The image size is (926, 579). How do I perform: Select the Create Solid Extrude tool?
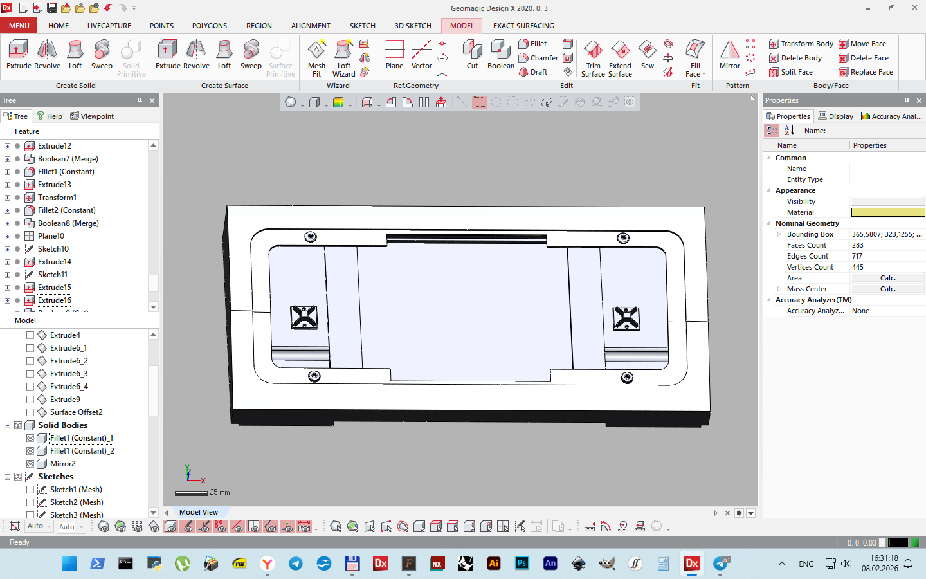19,54
